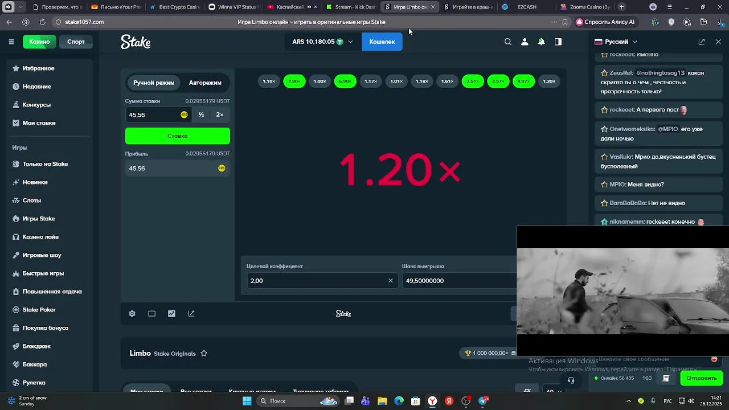
Task: Open browser page options ellipsis
Action: point(554,22)
